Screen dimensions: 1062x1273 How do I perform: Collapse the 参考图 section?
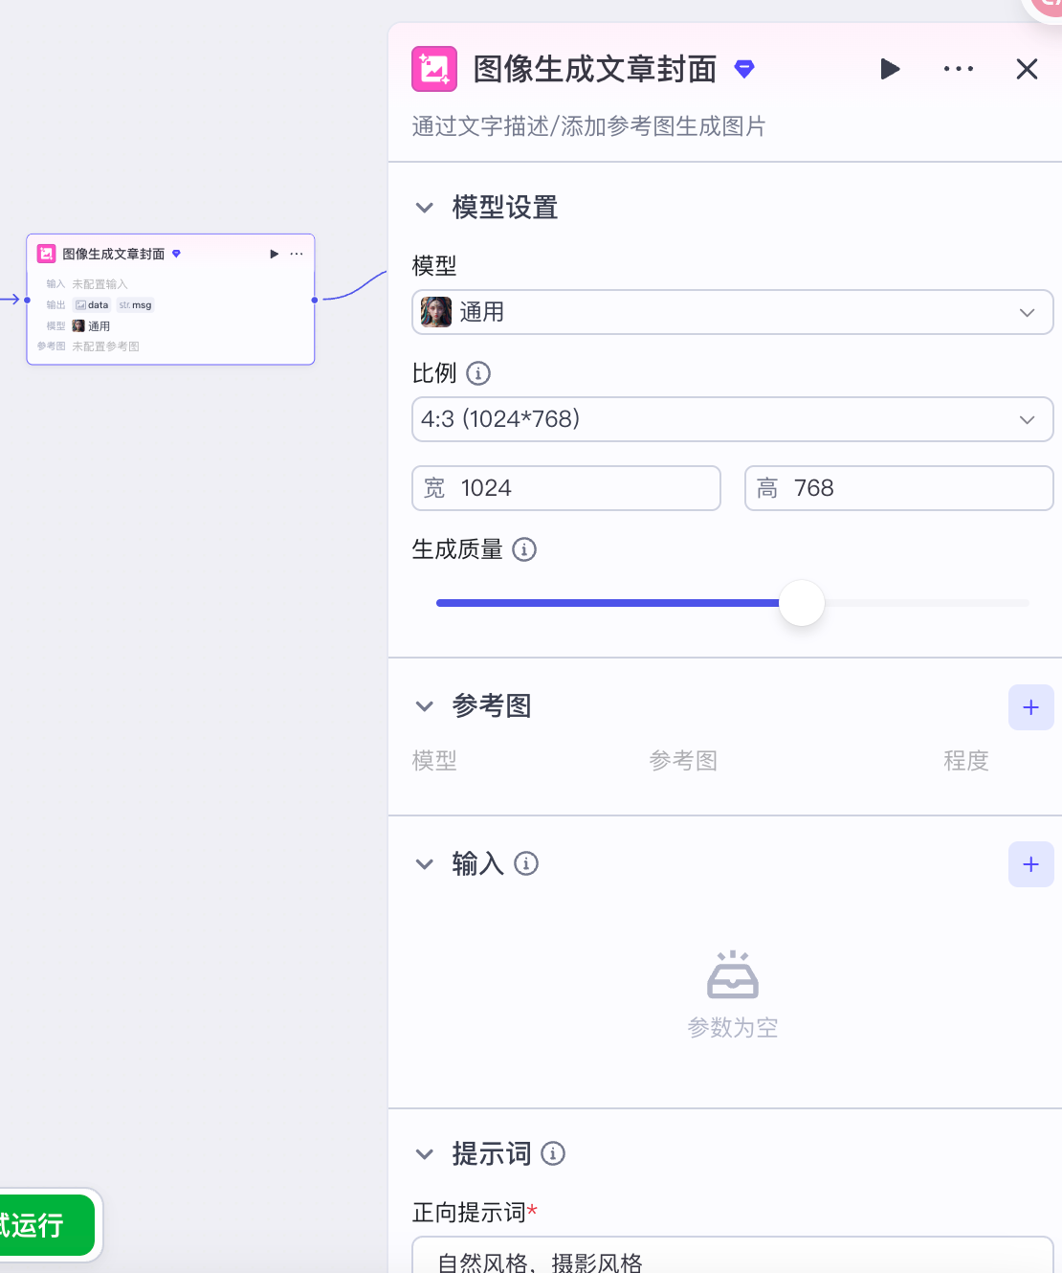425,706
